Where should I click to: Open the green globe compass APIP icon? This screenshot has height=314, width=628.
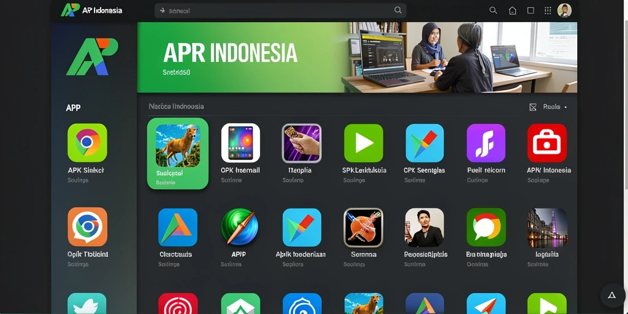(240, 227)
